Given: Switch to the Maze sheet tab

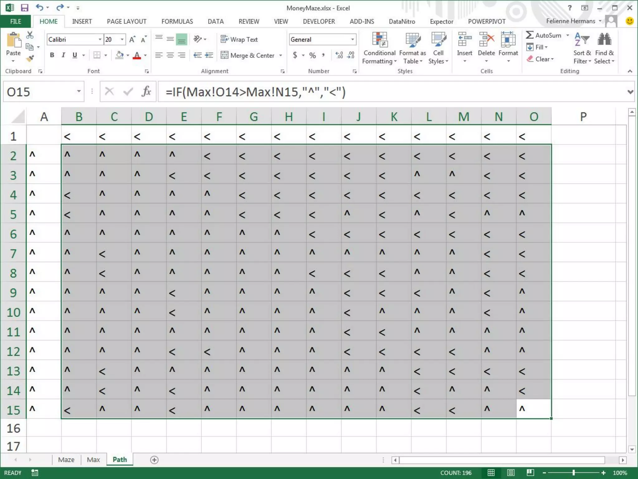Looking at the screenshot, I should coord(66,460).
